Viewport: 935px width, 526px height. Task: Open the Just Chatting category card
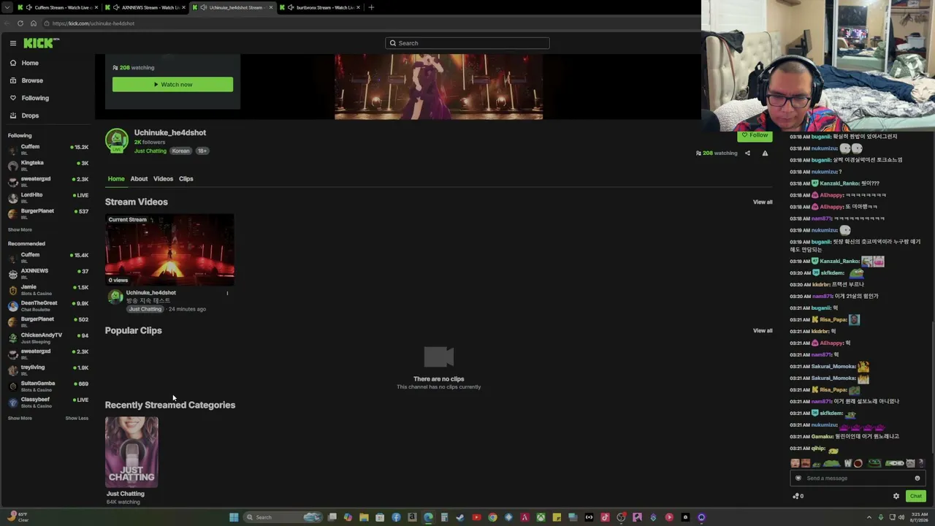(x=131, y=452)
